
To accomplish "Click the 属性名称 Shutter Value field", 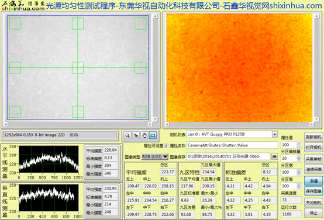I will pyautogui.click(x=232, y=145).
